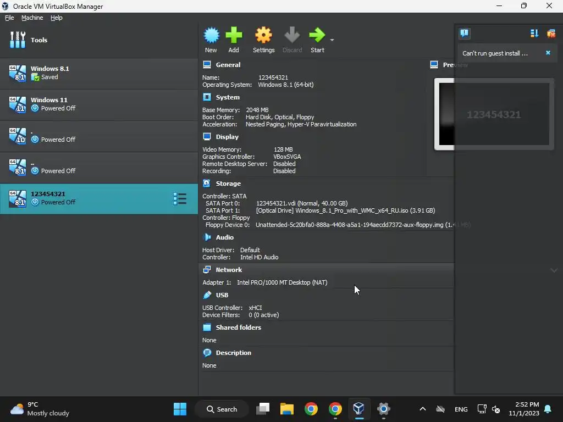Viewport: 563px width, 422px height.
Task: Open the Help menu
Action: pyautogui.click(x=57, y=18)
